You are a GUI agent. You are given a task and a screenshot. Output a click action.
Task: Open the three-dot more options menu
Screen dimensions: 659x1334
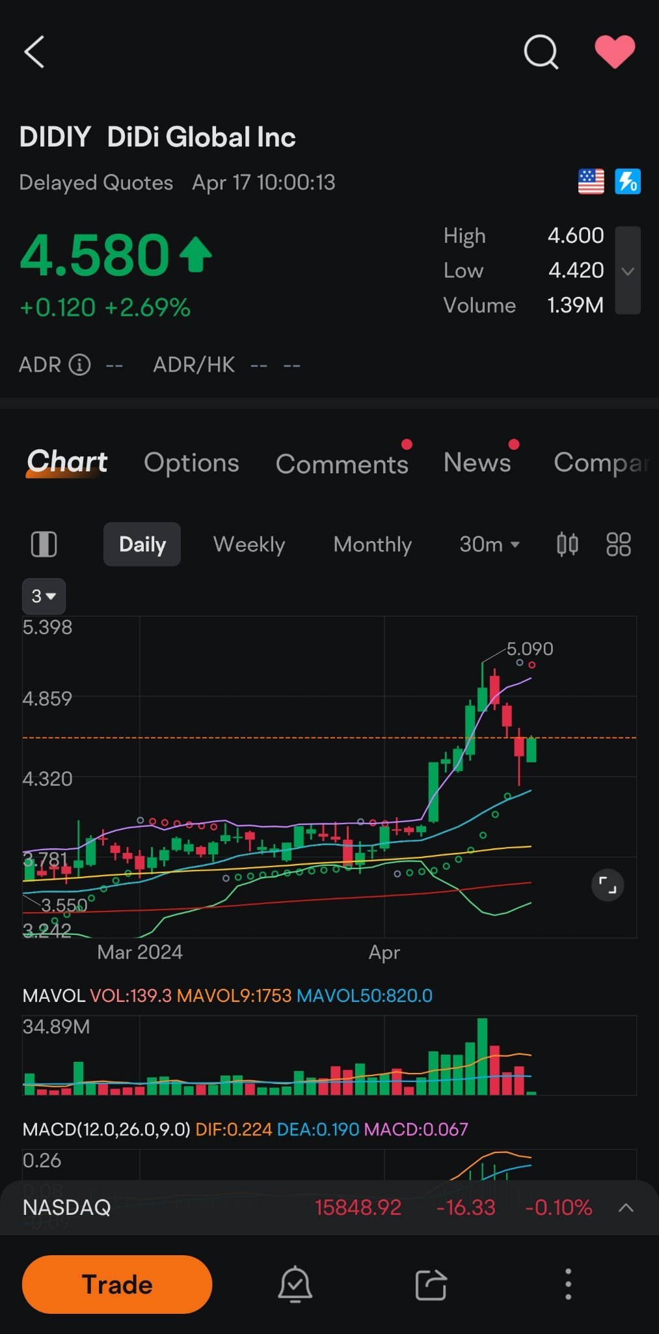pos(568,1285)
